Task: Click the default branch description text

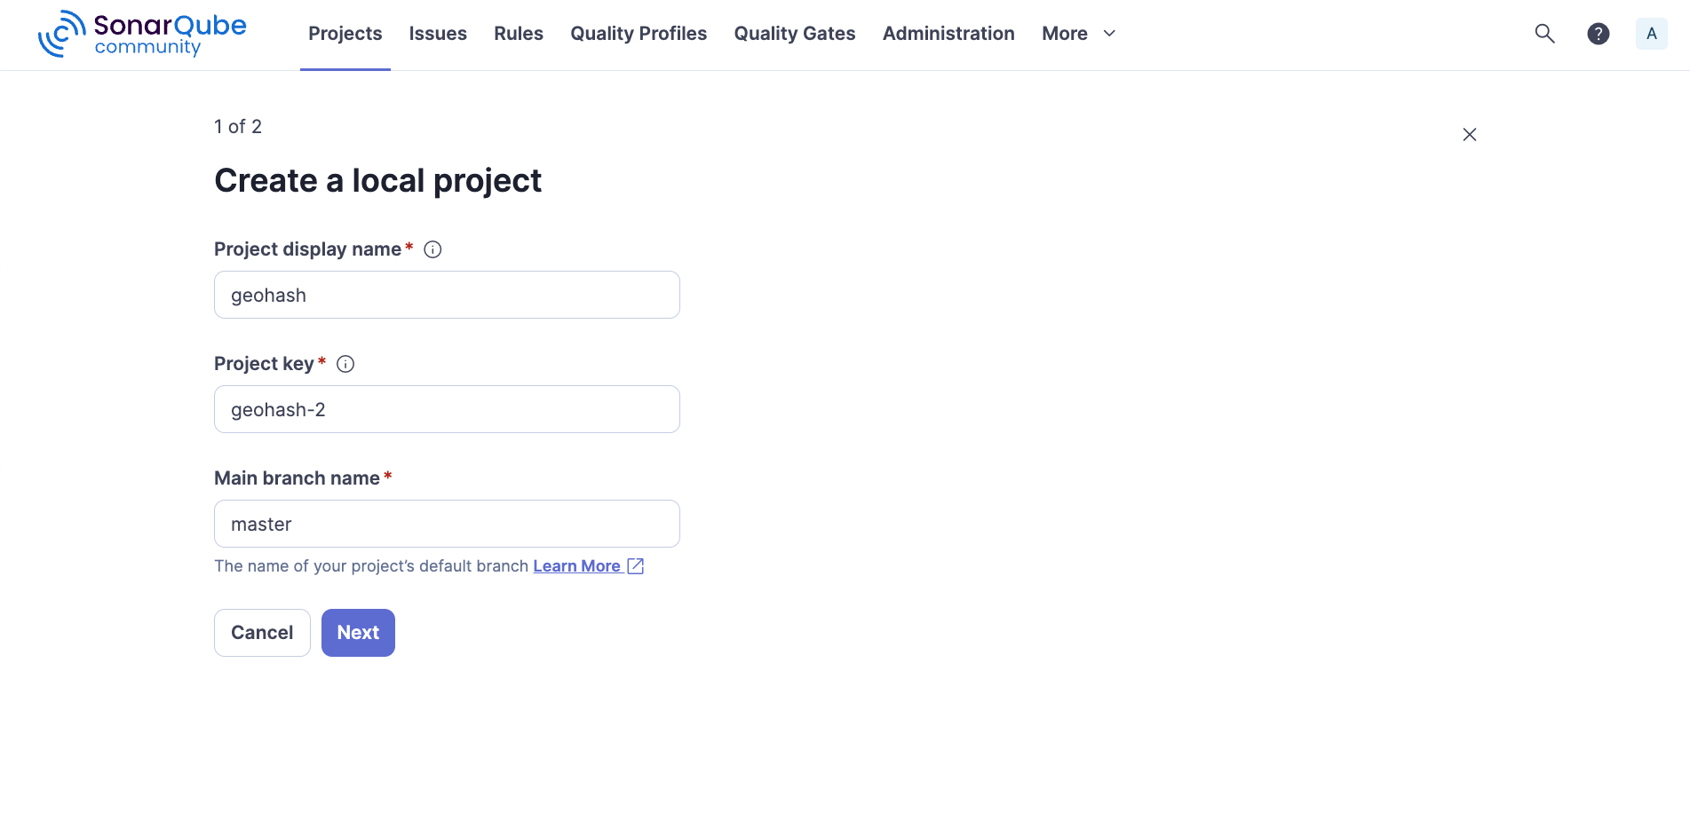Action: coord(371,566)
